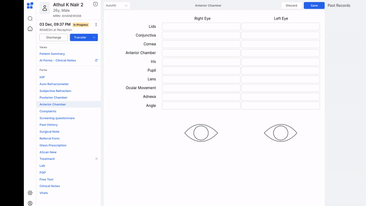The image size is (366, 206).
Task: Click Right Eye Anterior Chamber field
Action: click(201, 53)
